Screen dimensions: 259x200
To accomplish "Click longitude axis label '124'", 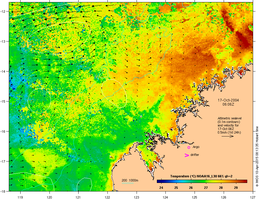I will (165, 197).
